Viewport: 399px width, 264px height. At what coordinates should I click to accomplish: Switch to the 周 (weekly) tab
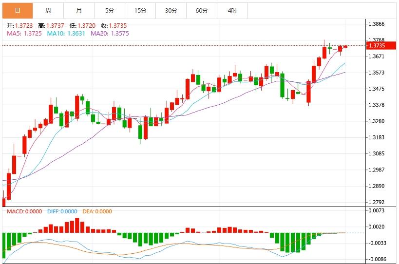[48, 10]
